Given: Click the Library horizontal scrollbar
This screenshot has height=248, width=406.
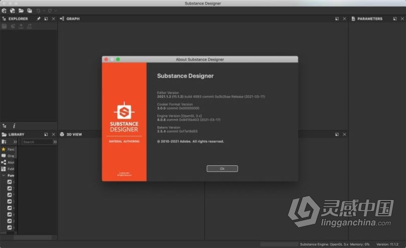Looking at the screenshot, I should [x=33, y=237].
